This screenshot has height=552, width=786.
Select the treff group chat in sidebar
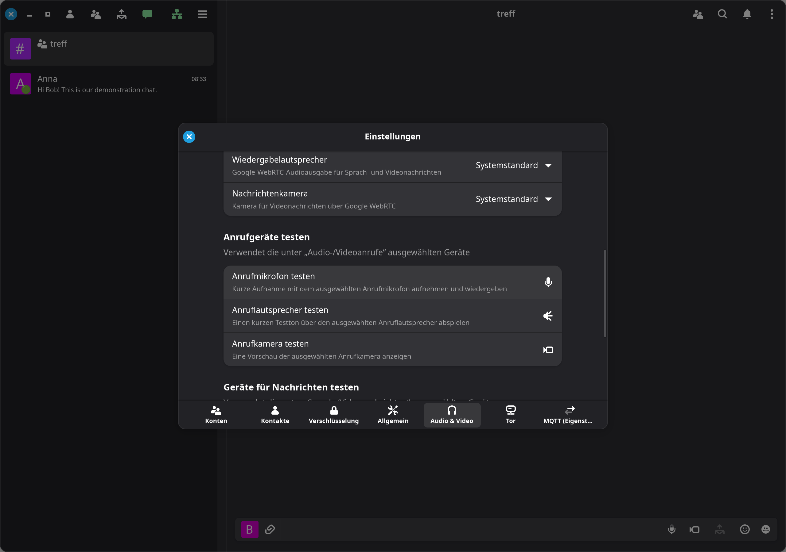click(108, 48)
